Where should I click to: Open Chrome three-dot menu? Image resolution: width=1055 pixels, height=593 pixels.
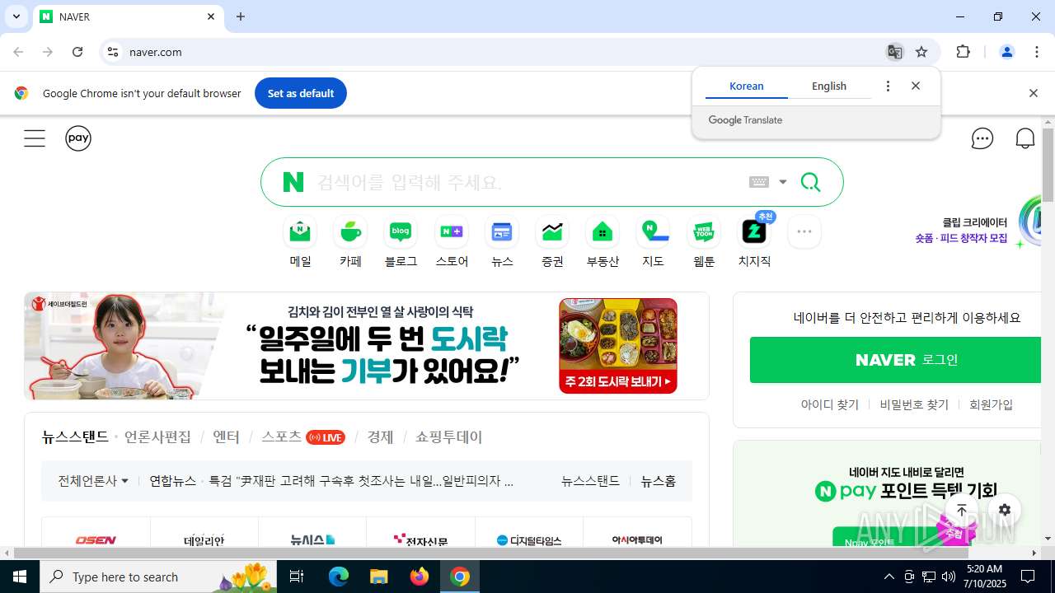click(x=1037, y=52)
